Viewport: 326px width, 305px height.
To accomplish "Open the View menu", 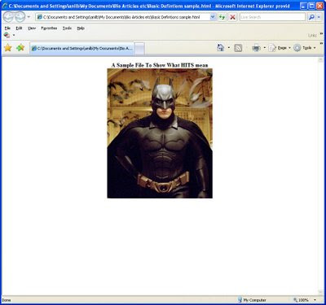I will 32,28.
